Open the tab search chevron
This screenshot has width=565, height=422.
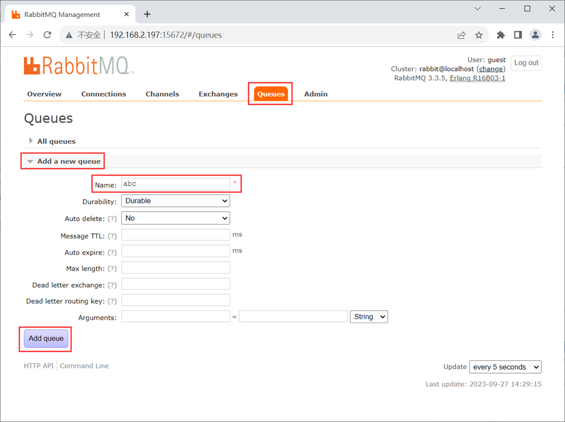pyautogui.click(x=477, y=9)
